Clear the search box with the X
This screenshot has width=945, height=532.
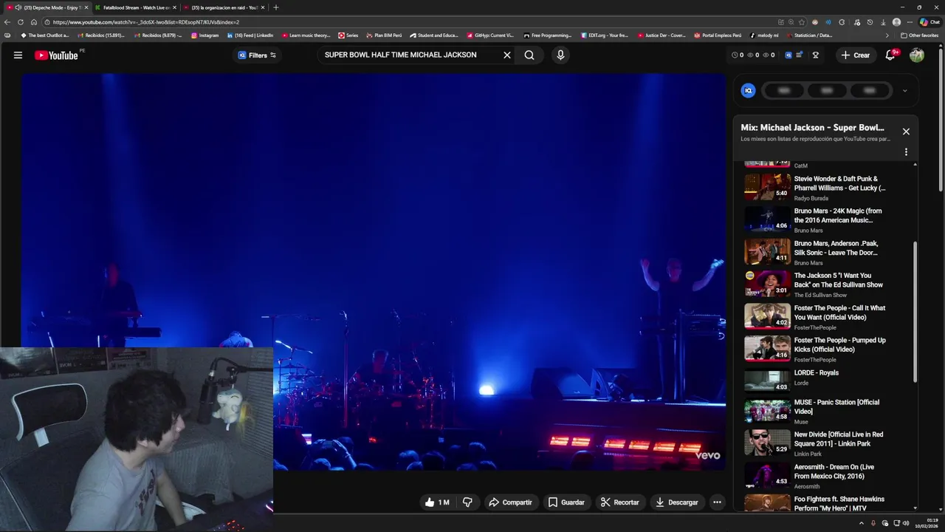click(x=507, y=55)
